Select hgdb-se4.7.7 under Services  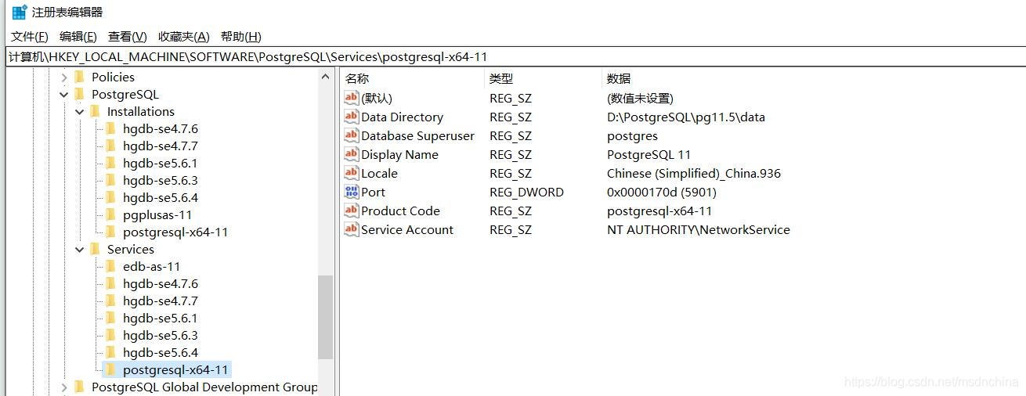(x=161, y=301)
